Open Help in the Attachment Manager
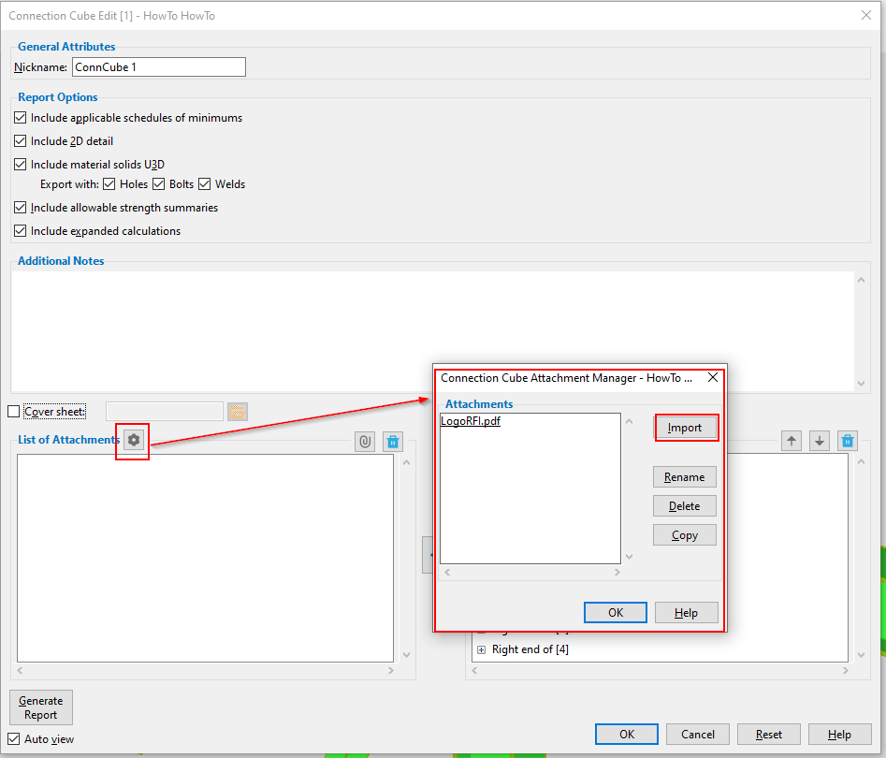This screenshot has height=758, width=886. [686, 613]
